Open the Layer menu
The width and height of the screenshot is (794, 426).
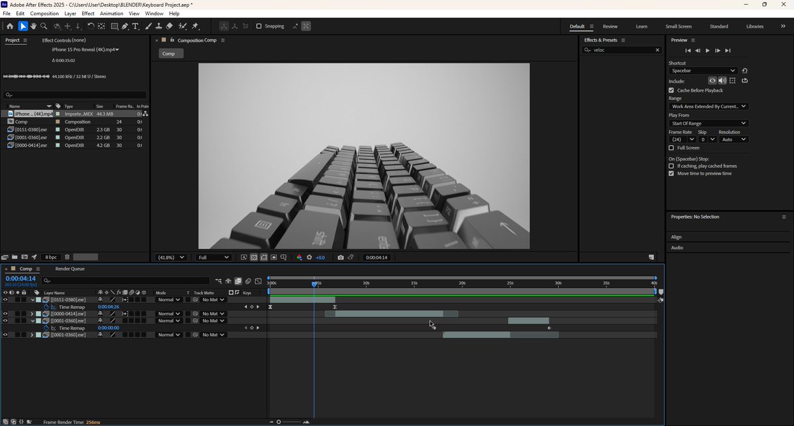click(x=70, y=13)
